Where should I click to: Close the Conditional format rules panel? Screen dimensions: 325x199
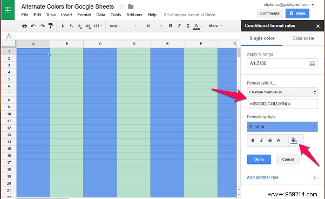(318, 26)
